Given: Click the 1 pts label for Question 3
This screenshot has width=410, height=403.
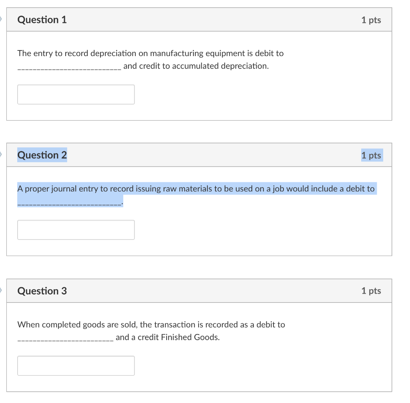Looking at the screenshot, I should 372,291.
